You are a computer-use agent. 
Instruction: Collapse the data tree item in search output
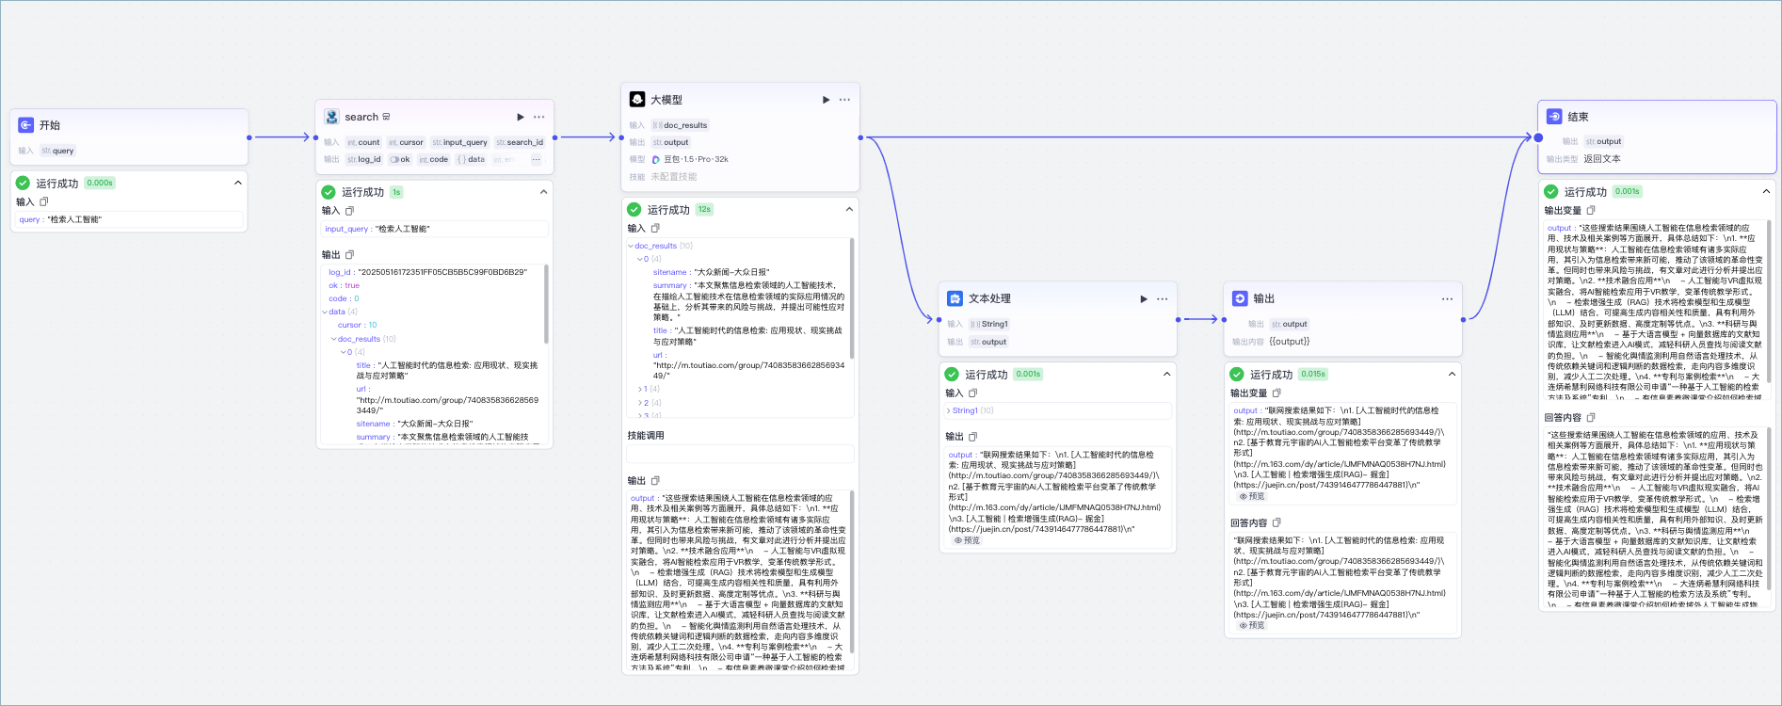click(x=325, y=312)
